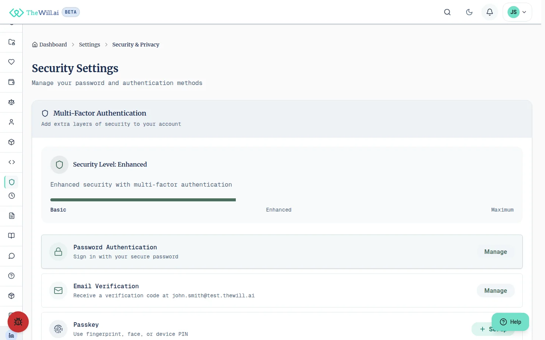Open the cube sidebar icon below person
This screenshot has height=340, width=545.
(x=11, y=142)
